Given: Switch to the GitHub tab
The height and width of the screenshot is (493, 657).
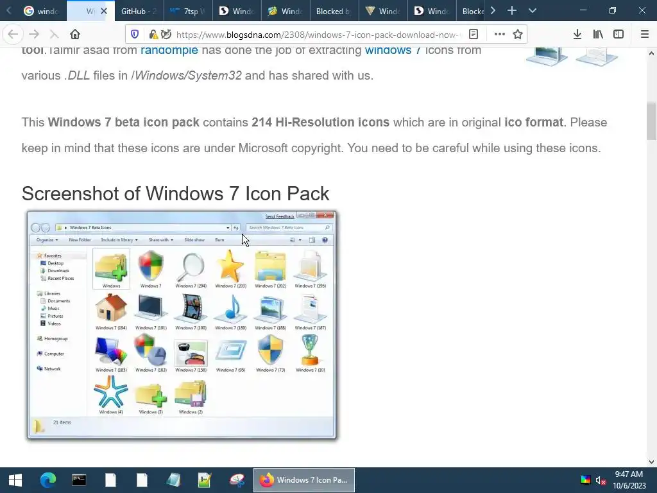Looking at the screenshot, I should [139, 11].
